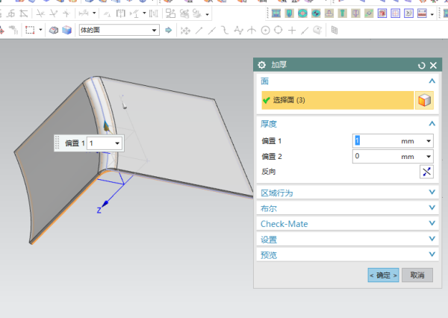Reset the 加厚 dialog with the reset icon
448x318 pixels.
(421, 66)
